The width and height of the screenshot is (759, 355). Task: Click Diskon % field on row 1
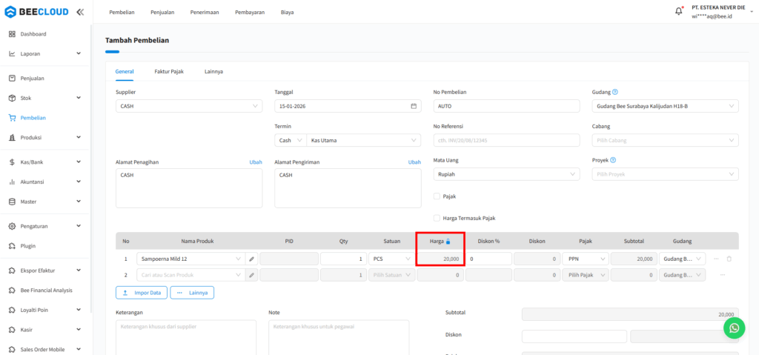pyautogui.click(x=489, y=259)
